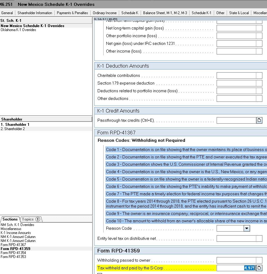Select the K-1 Income Amounts section
The width and height of the screenshot is (267, 274).
15,233
